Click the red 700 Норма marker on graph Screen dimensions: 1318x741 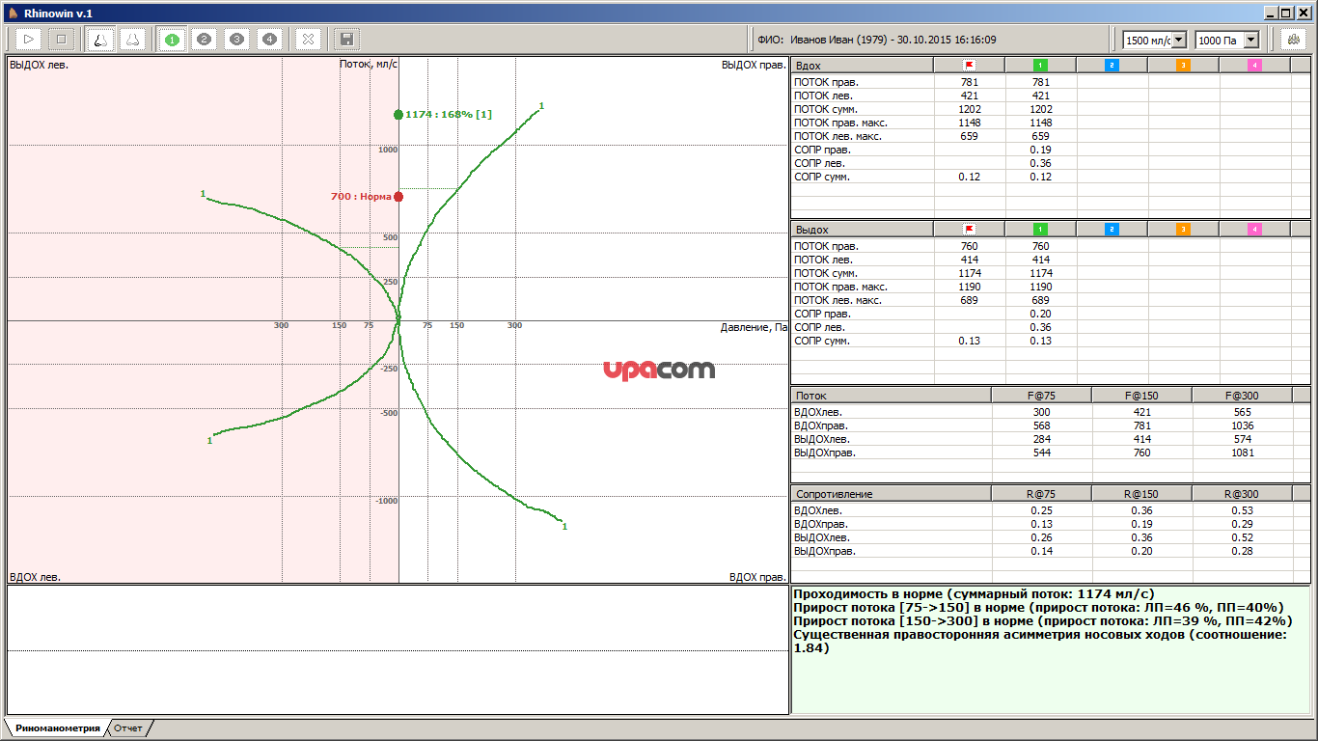[x=398, y=197]
